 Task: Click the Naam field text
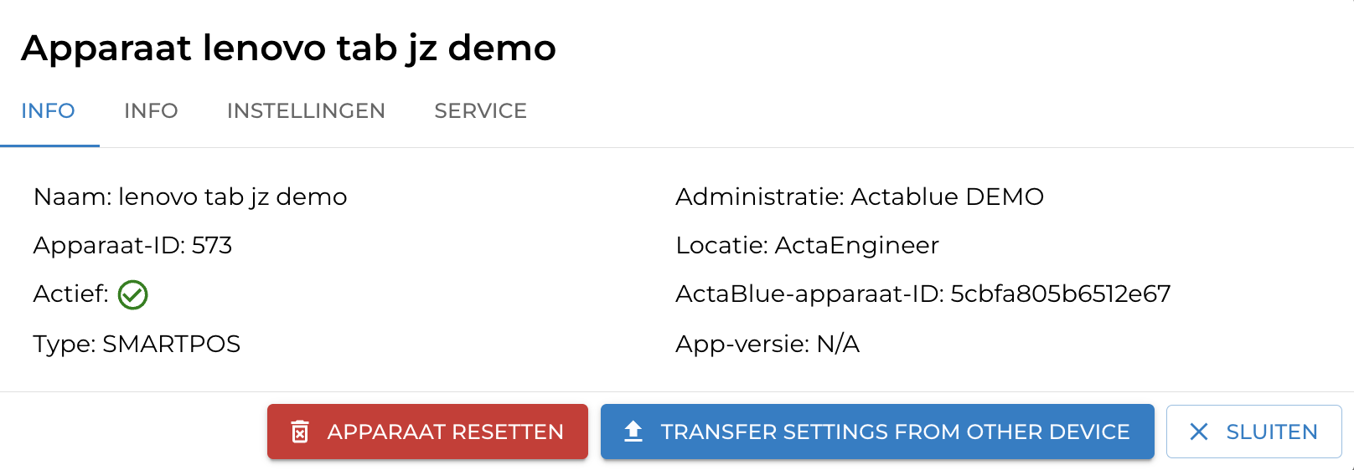click(190, 197)
